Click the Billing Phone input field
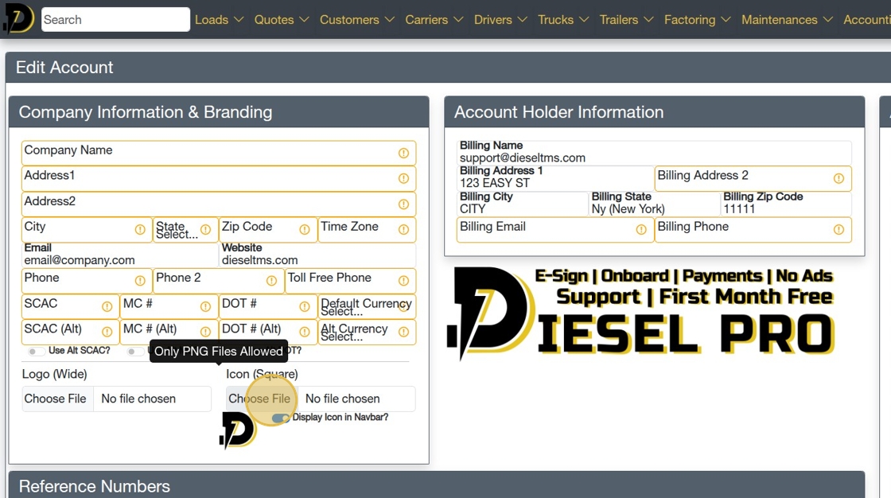This screenshot has height=498, width=891. (753, 230)
